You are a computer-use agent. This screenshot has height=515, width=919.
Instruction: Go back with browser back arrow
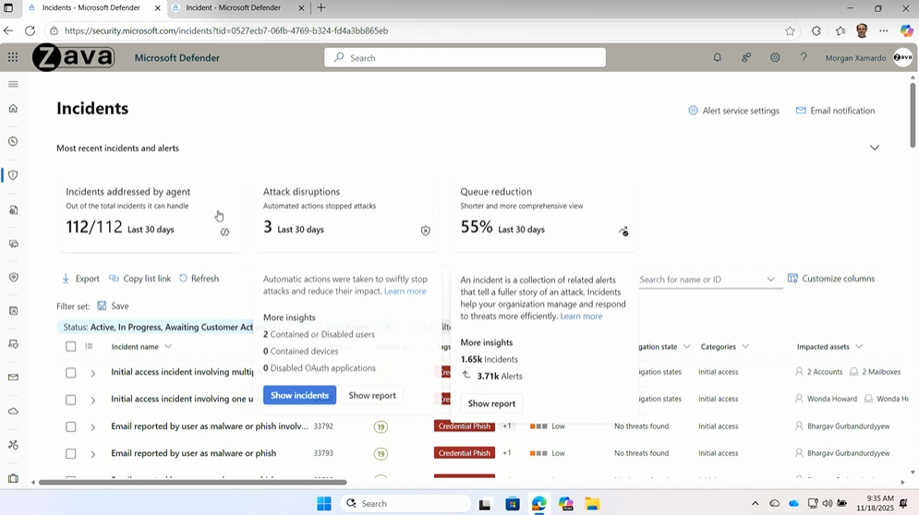[8, 30]
